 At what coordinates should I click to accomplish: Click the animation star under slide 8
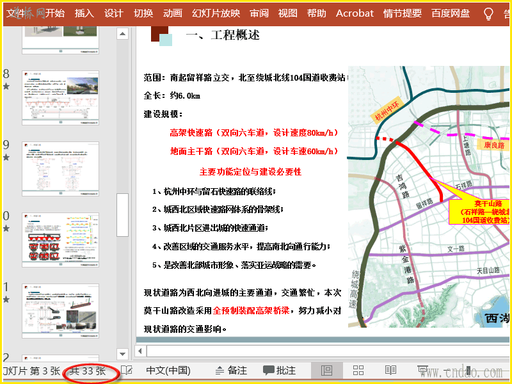[x=6, y=86]
